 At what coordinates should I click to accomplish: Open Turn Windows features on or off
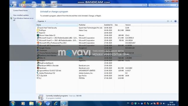pyautogui.click(x=23, y=19)
